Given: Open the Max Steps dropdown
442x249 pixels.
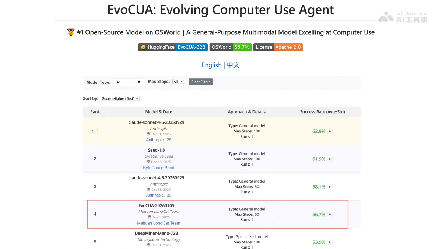Looking at the screenshot, I should [178, 81].
